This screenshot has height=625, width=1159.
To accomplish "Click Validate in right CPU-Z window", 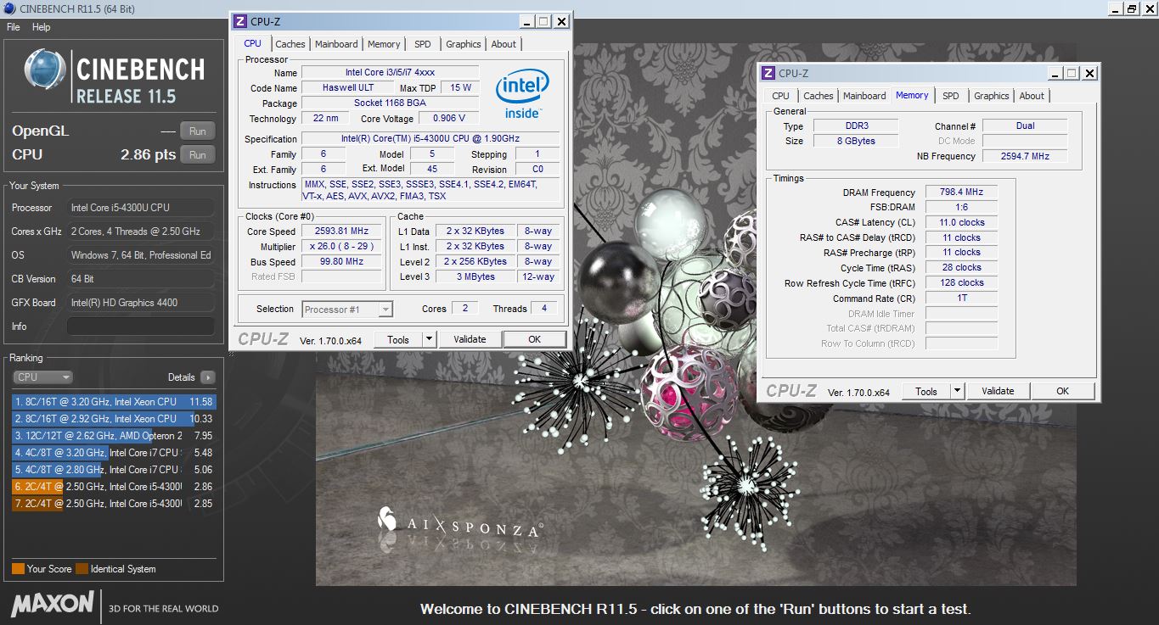I will (998, 391).
